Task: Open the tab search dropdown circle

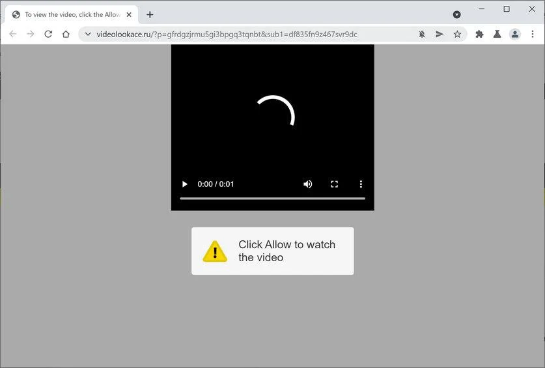Action: tap(456, 14)
